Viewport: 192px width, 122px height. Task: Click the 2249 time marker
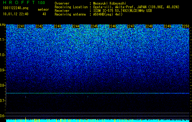pyautogui.click(x=167, y=26)
